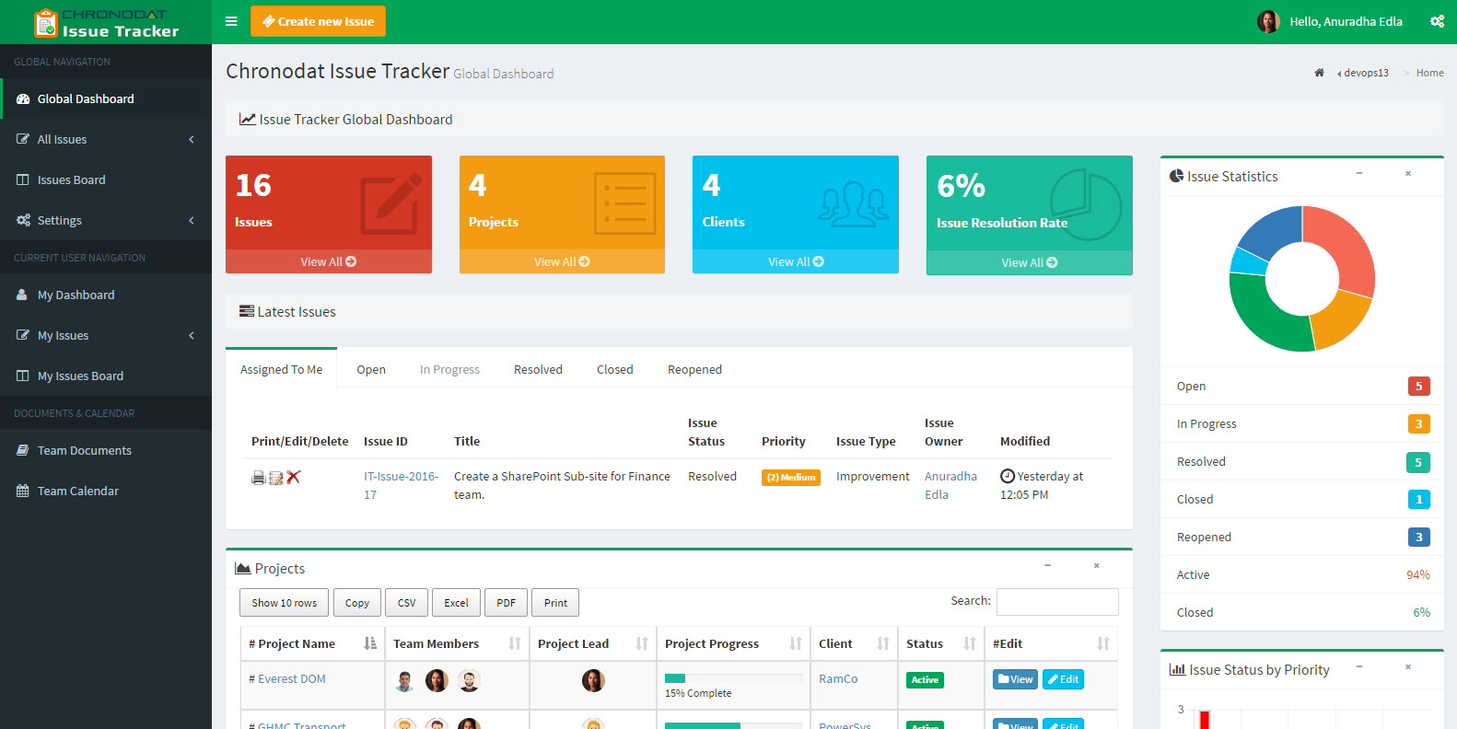Delete the issue with red X icon
This screenshot has height=729, width=1457.
point(294,478)
